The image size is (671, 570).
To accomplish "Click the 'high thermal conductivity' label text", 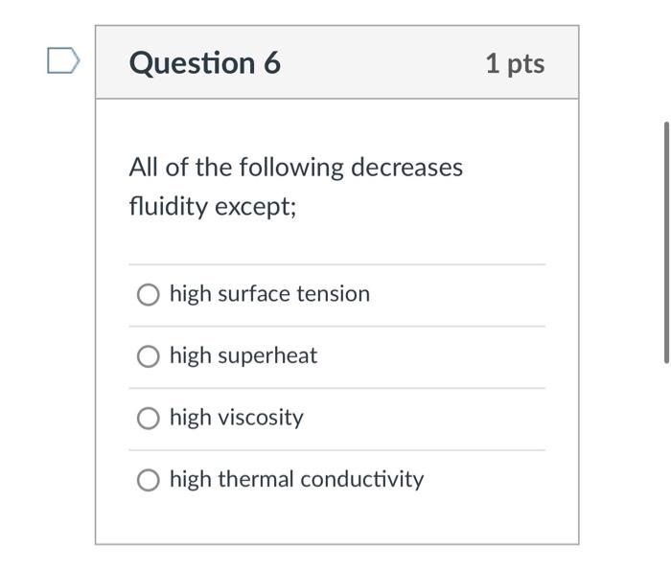I will pos(296,479).
